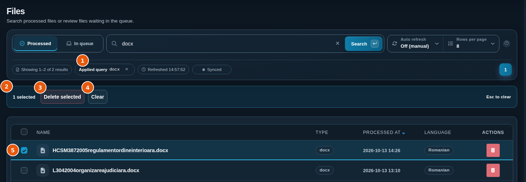The width and height of the screenshot is (526, 182).
Task: Clear the search text with X icon
Action: coord(338,43)
